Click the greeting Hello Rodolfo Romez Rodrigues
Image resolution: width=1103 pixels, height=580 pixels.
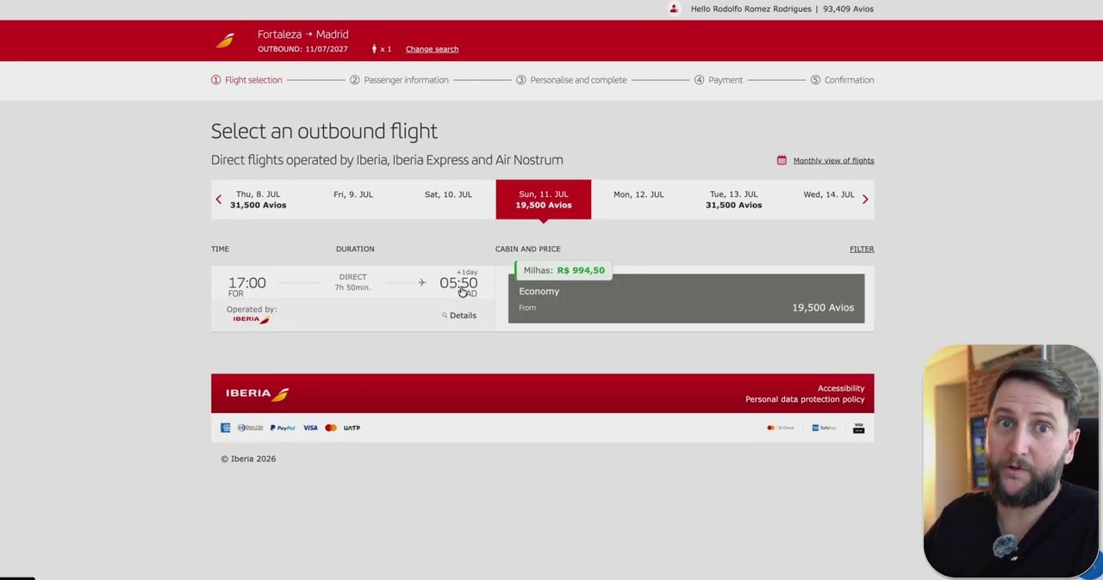click(x=751, y=9)
